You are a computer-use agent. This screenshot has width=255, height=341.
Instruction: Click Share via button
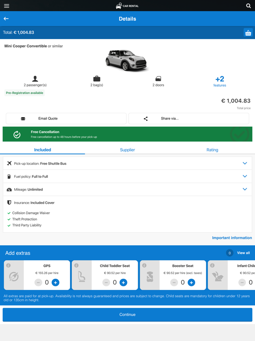pos(189,119)
